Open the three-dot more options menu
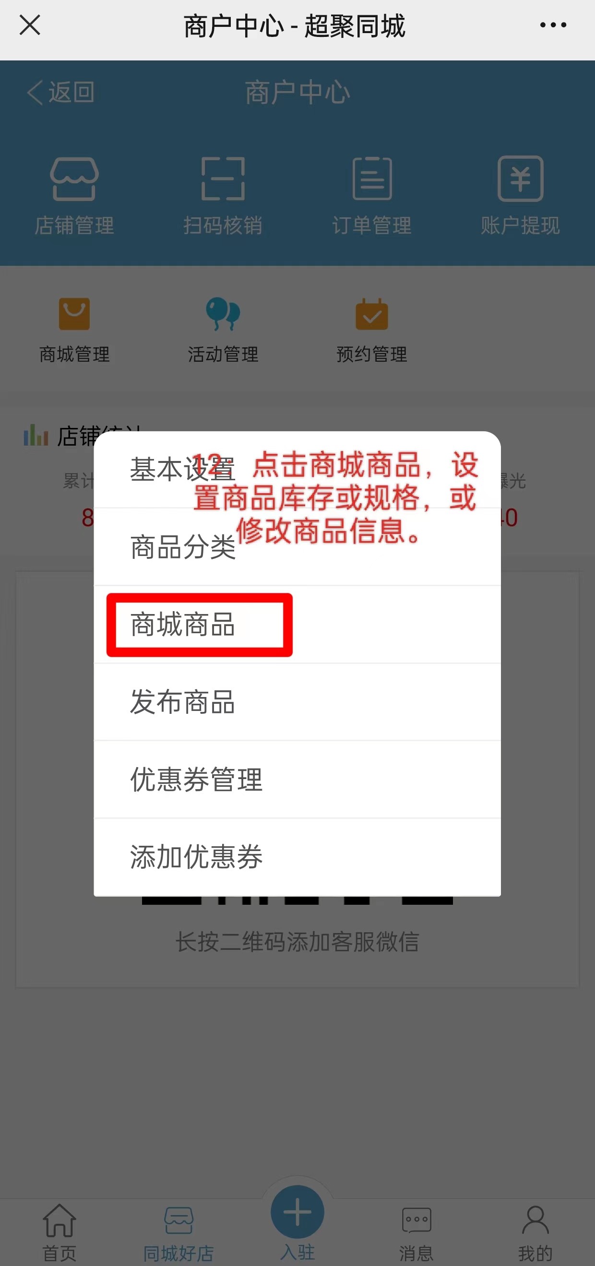 553,24
